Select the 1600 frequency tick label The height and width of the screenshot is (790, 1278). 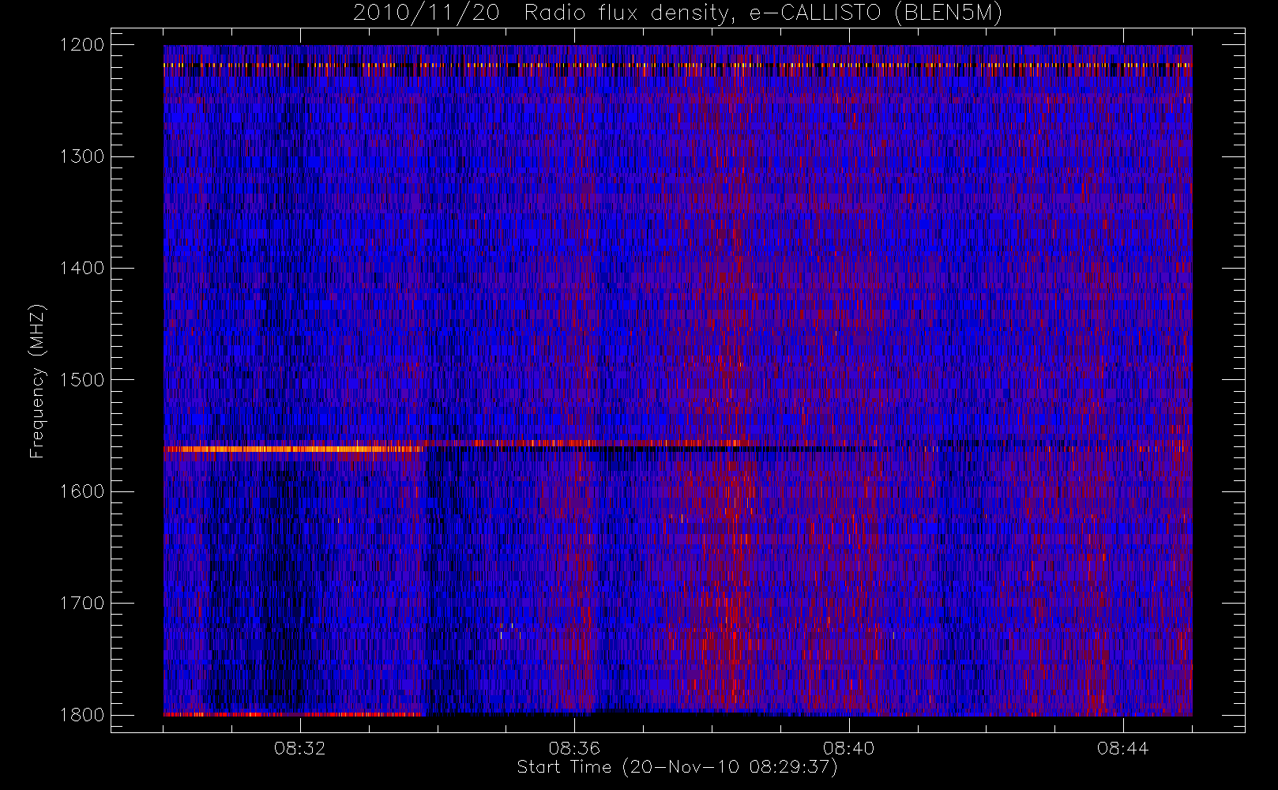(x=82, y=491)
